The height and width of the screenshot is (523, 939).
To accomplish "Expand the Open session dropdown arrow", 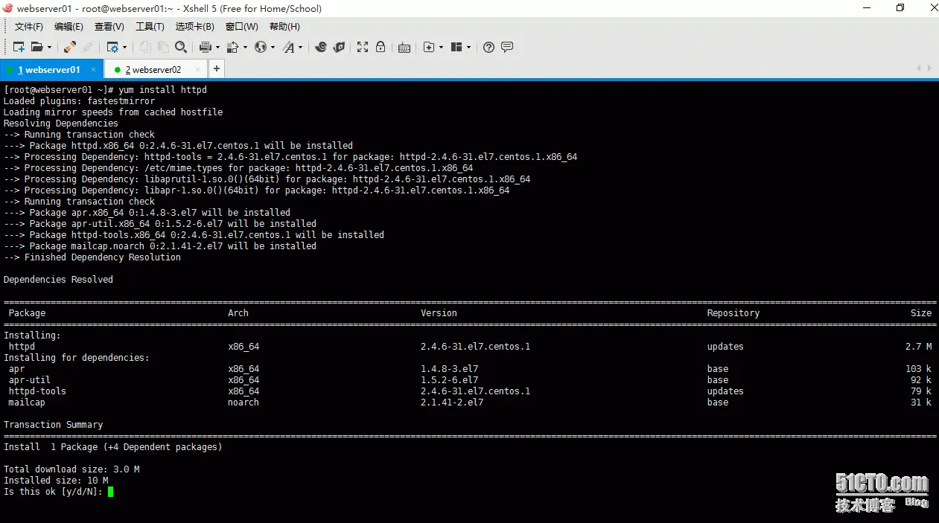I will pos(50,47).
